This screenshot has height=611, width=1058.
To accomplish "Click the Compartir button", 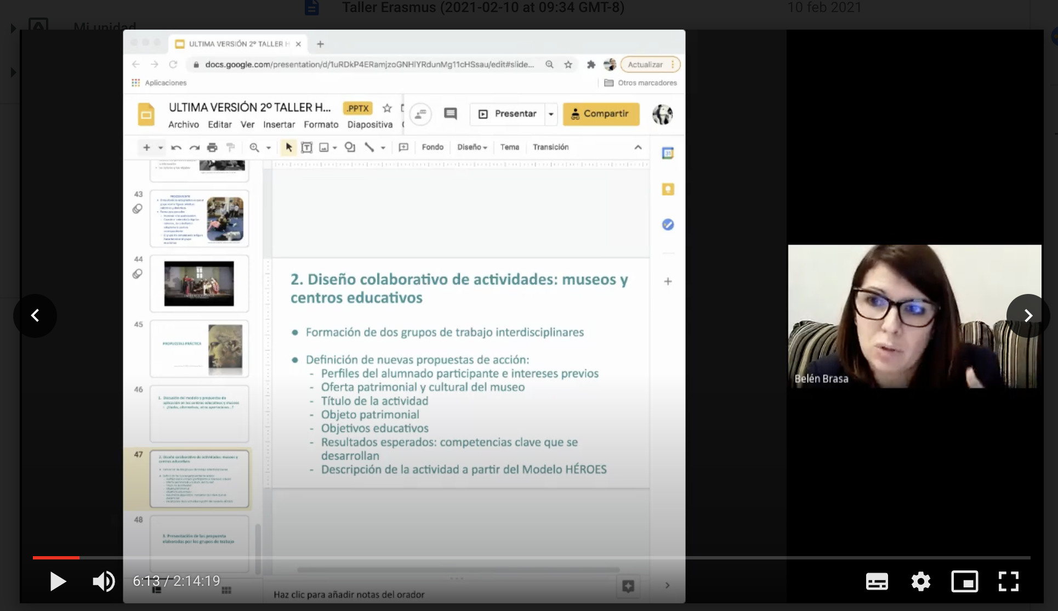I will pyautogui.click(x=601, y=114).
